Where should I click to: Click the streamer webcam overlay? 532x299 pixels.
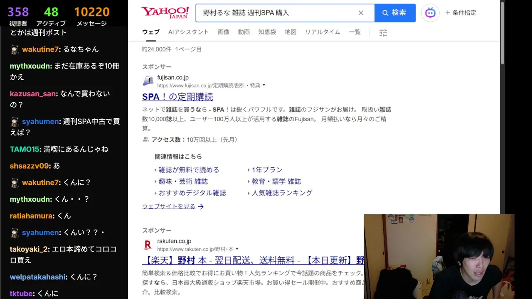[x=439, y=257]
